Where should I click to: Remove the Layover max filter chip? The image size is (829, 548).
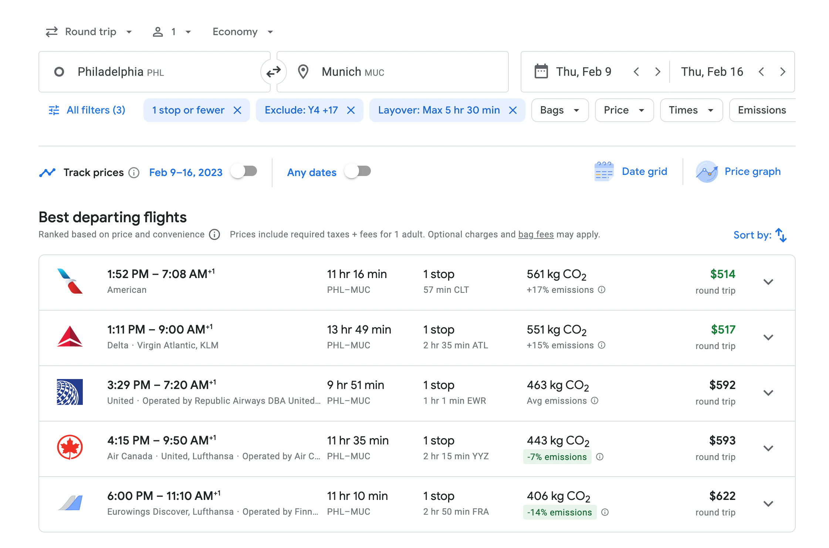[x=513, y=110]
